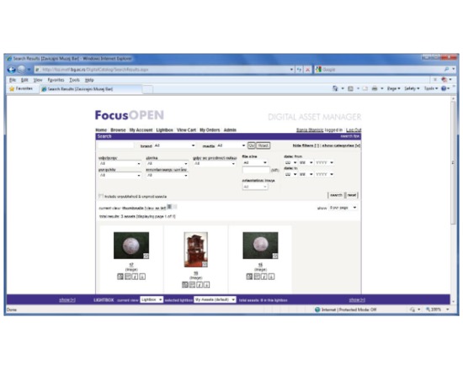Image resolution: width=463 pixels, height=370 pixels.
Task: Click the search keyword input field
Action: pos(116,145)
